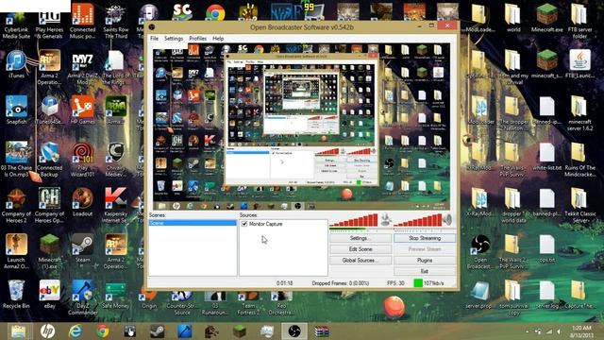Click Stop Streaming button

coord(425,238)
